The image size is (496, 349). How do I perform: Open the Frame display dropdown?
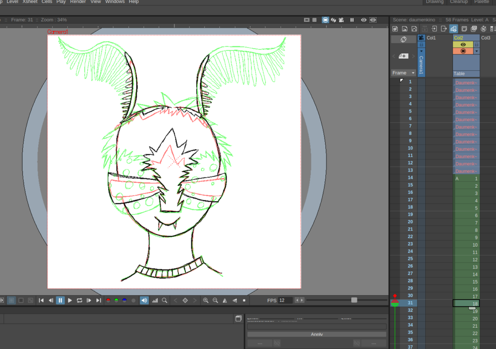click(x=403, y=73)
